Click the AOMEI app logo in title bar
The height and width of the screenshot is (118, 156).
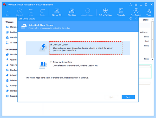point(5,5)
